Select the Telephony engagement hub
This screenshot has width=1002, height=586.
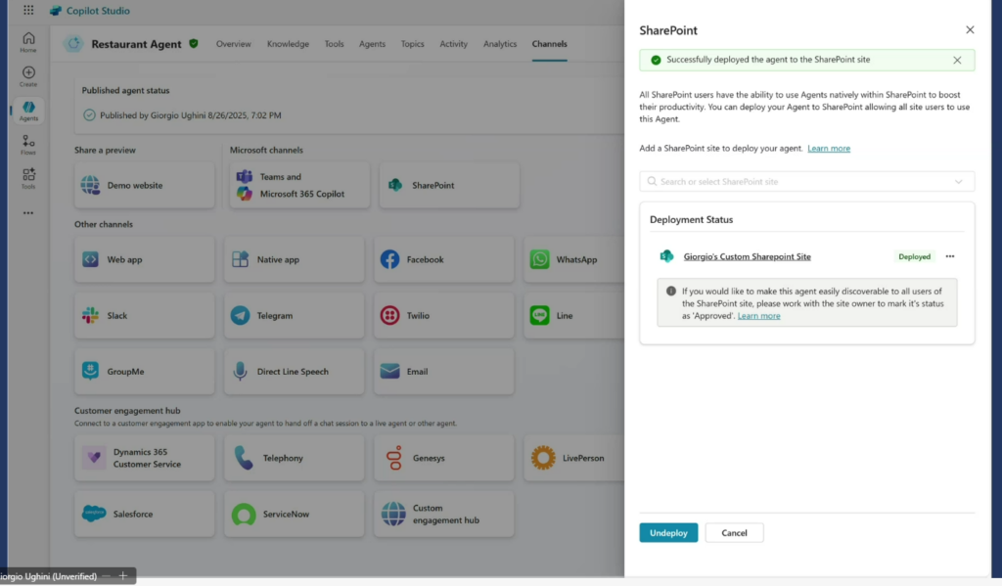pyautogui.click(x=294, y=458)
